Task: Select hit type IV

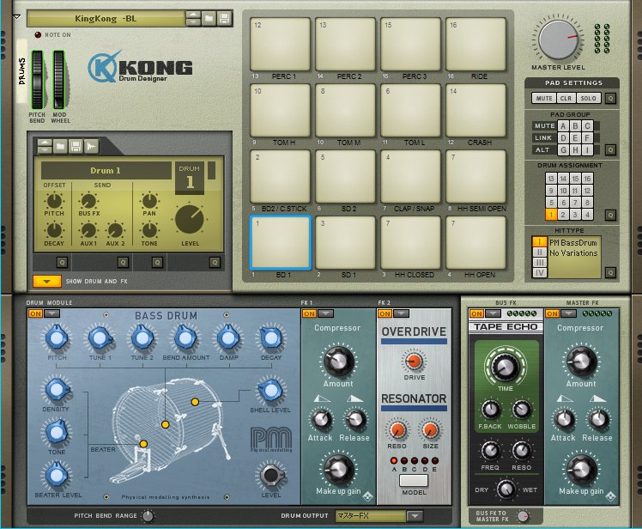Action: [x=540, y=273]
